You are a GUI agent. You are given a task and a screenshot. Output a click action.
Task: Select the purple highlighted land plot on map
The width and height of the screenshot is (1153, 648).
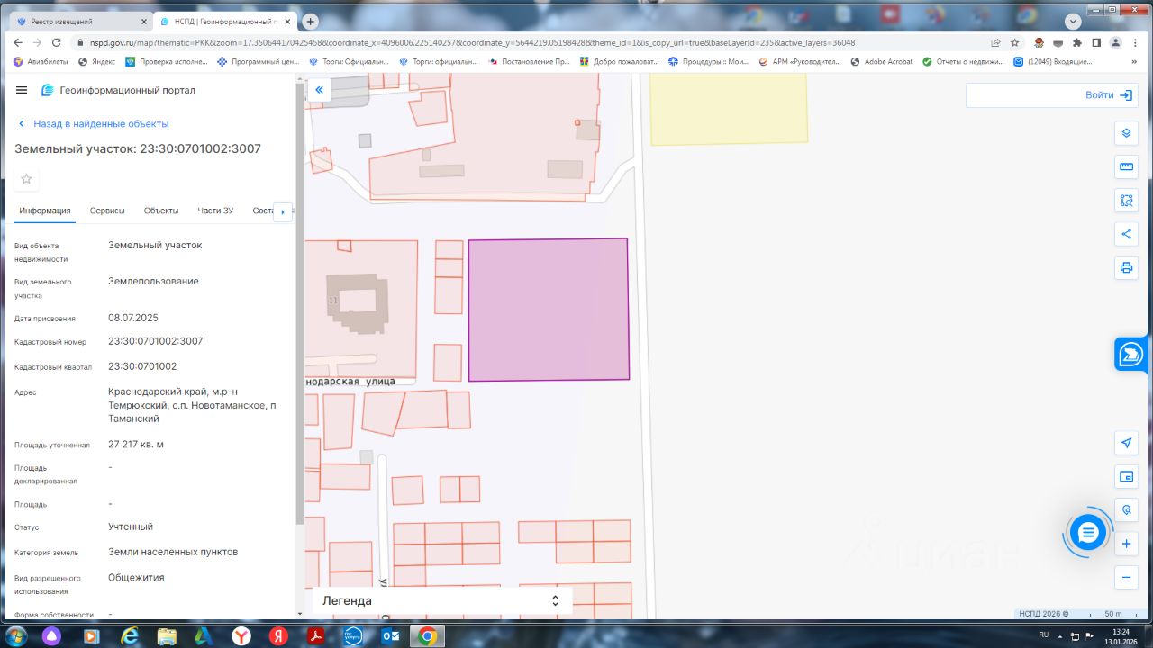(548, 310)
